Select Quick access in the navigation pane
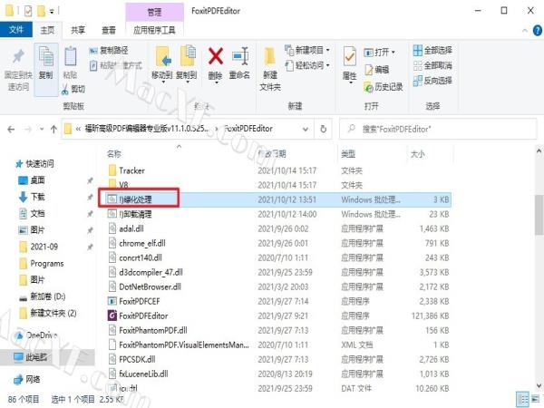 34,163
